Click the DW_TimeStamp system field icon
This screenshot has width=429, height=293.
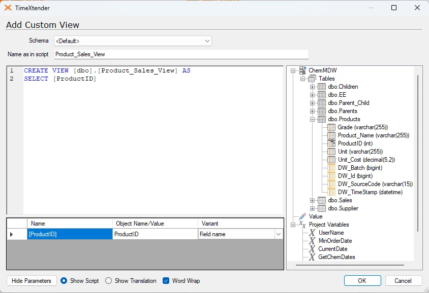[x=331, y=192]
